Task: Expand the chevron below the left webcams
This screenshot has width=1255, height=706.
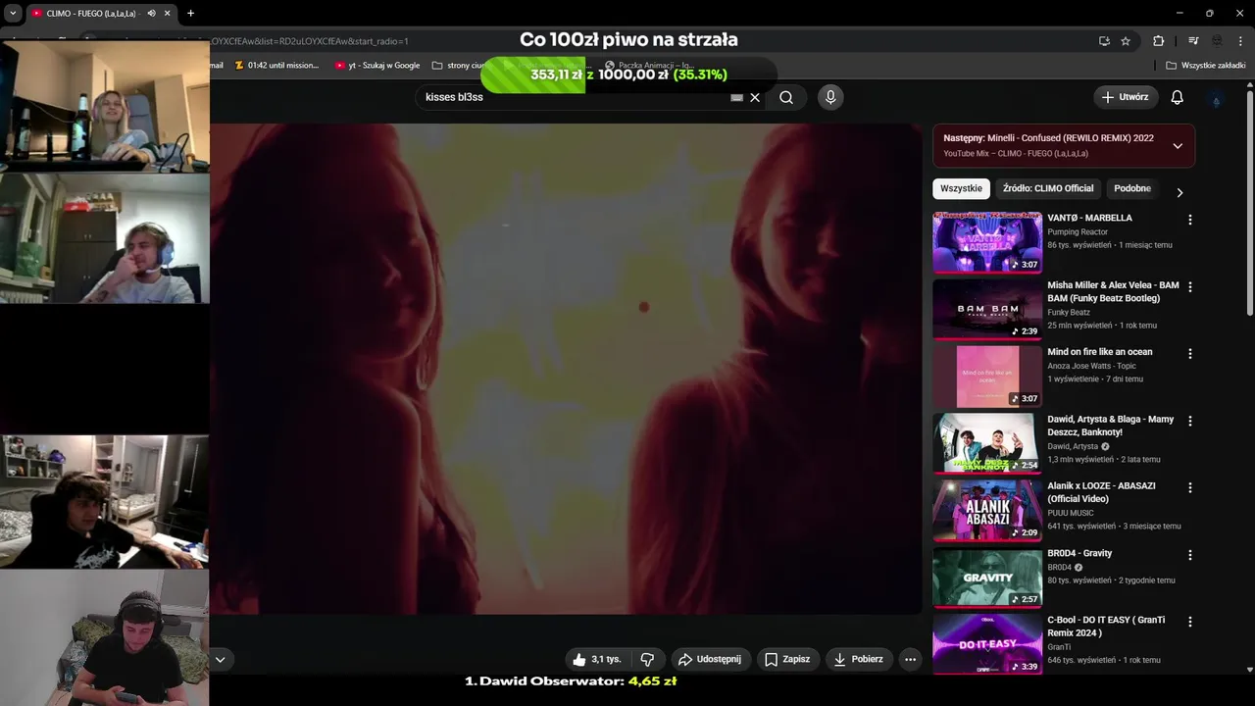Action: click(220, 660)
